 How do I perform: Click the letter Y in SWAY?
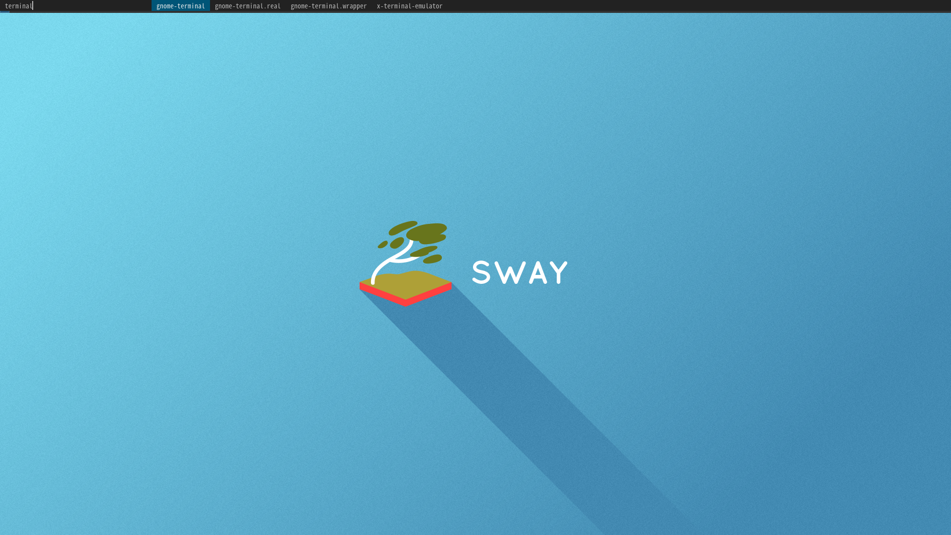coord(559,272)
